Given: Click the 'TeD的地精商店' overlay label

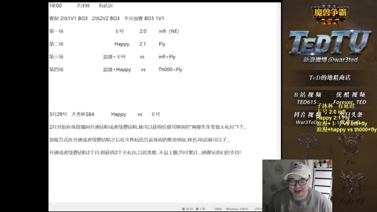Looking at the screenshot, I should pyautogui.click(x=329, y=78).
